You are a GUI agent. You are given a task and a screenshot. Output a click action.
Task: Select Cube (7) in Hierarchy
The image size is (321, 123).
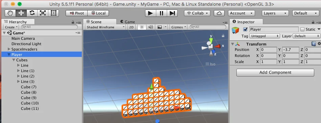pos(29,87)
